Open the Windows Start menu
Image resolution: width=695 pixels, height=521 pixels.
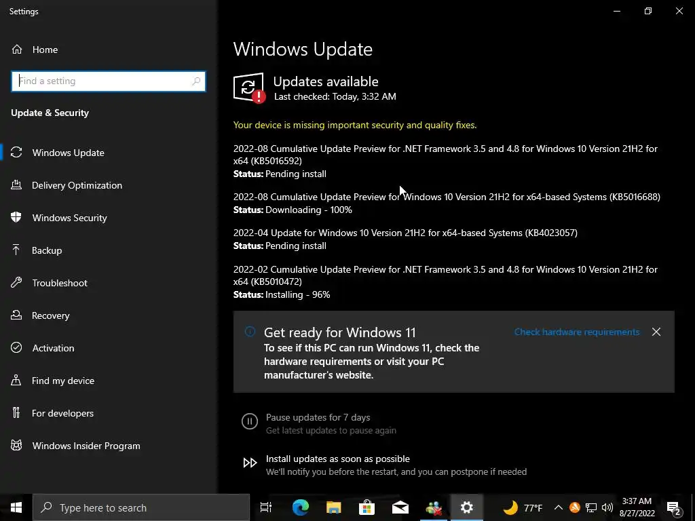click(16, 507)
